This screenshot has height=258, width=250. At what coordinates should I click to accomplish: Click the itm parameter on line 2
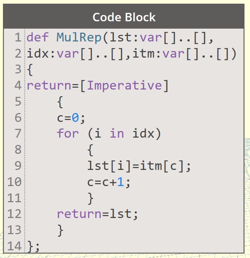(x=144, y=54)
